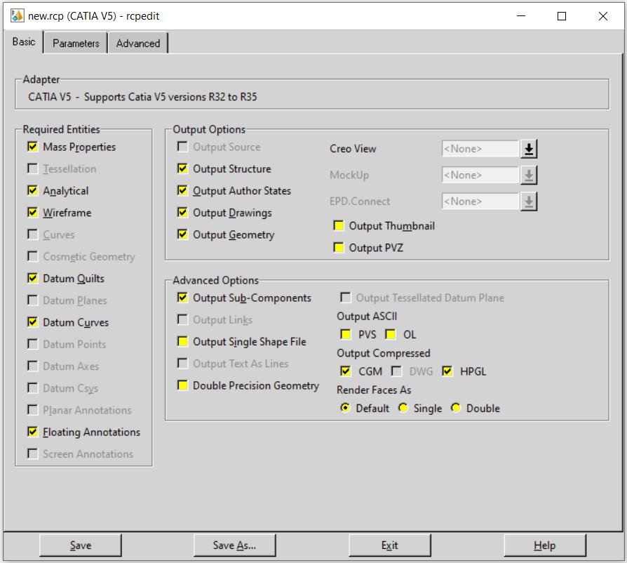Toggle Datum Axes checkbox
627x563 pixels.
click(x=32, y=366)
